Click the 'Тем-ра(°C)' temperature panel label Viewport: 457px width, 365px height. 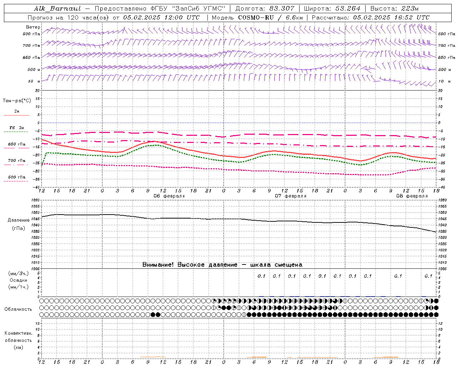tap(17, 101)
